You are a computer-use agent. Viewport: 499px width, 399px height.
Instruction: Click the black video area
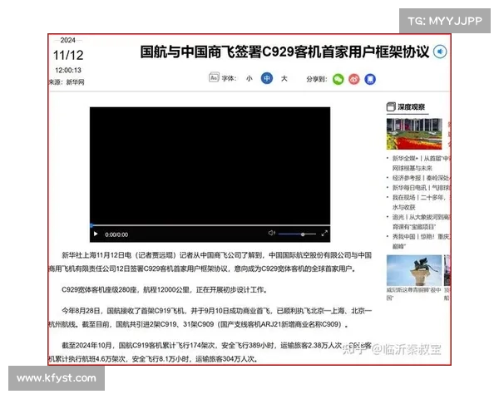click(x=210, y=165)
